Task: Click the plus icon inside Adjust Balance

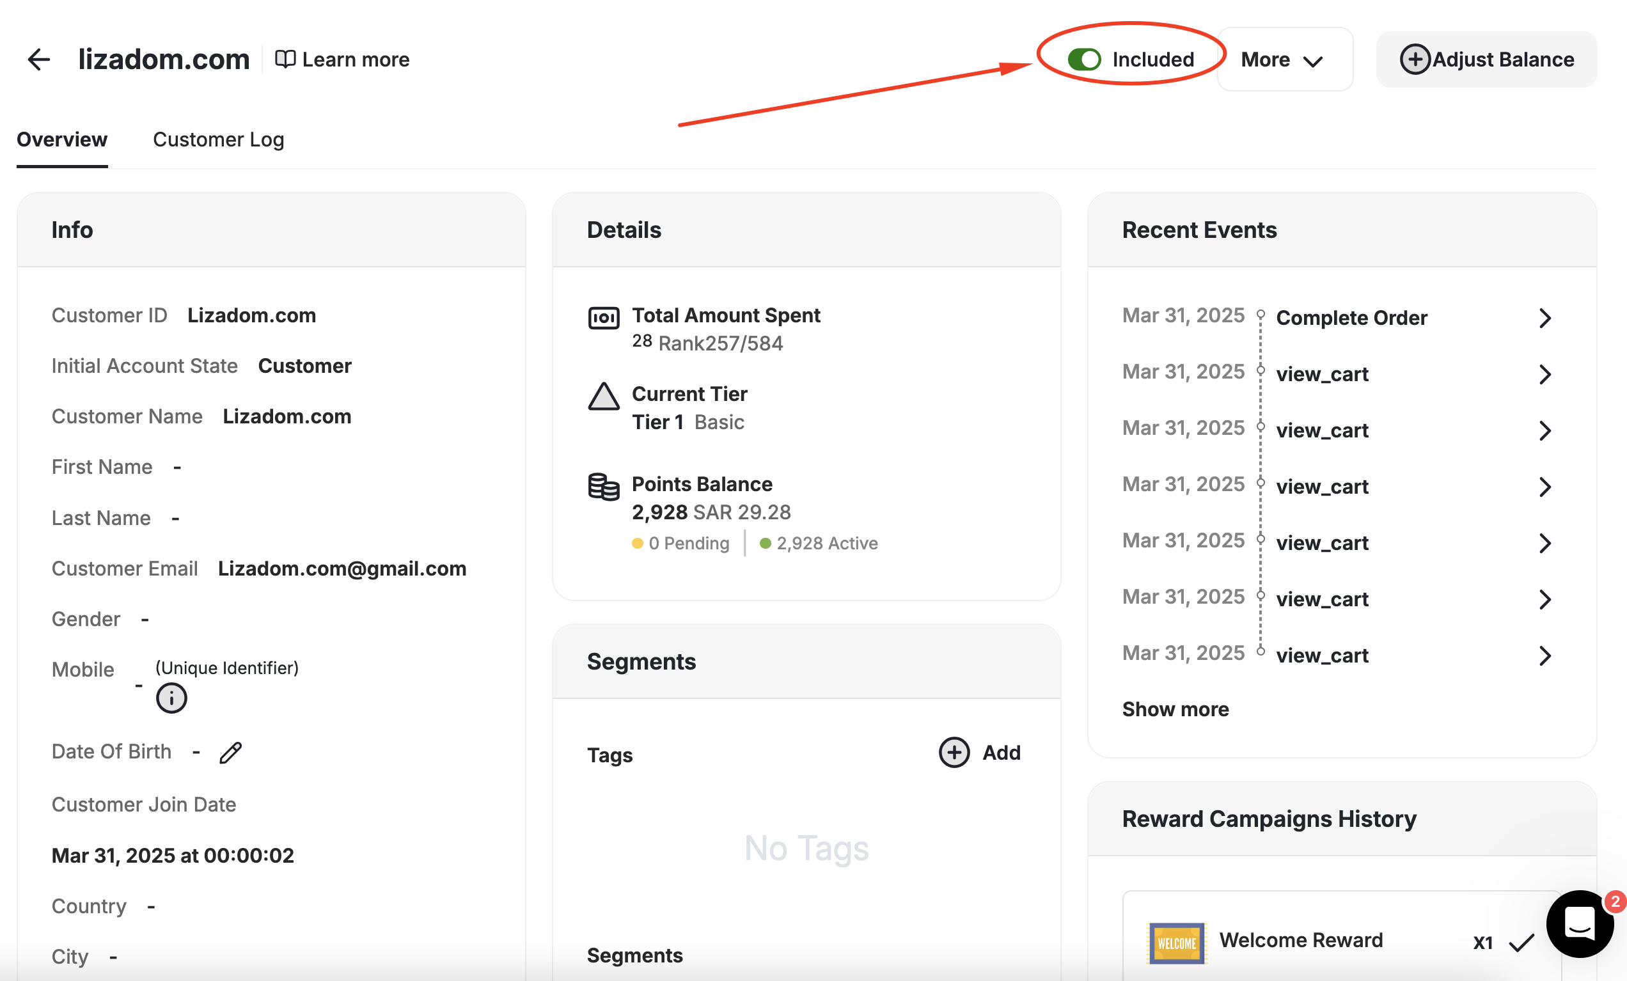Action: point(1415,59)
